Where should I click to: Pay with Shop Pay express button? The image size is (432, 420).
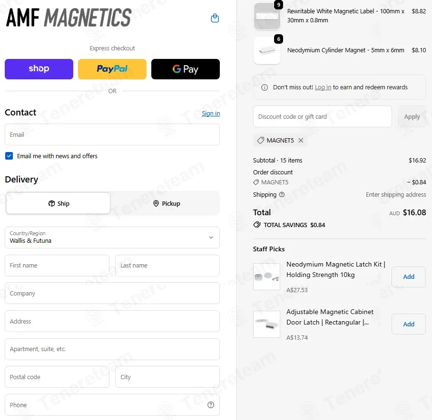click(x=39, y=69)
